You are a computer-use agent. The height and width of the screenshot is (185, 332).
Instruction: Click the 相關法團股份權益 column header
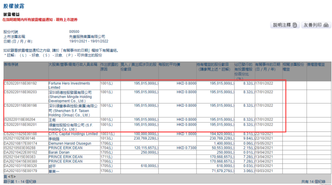pyautogui.click(x=293, y=67)
